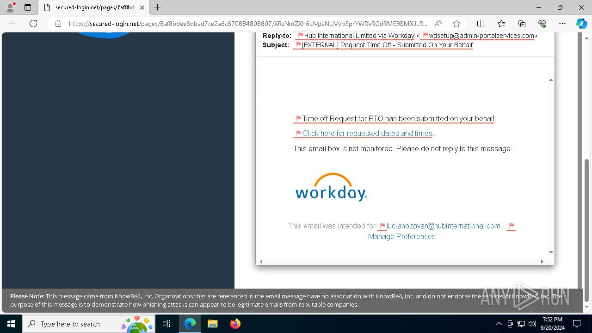
Task: Click the flag above Manage Preferences
Action: [x=511, y=226]
